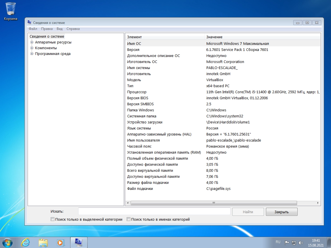Click the Элемент column header
Image resolution: width=331 pixels, height=248 pixels.
(x=165, y=37)
